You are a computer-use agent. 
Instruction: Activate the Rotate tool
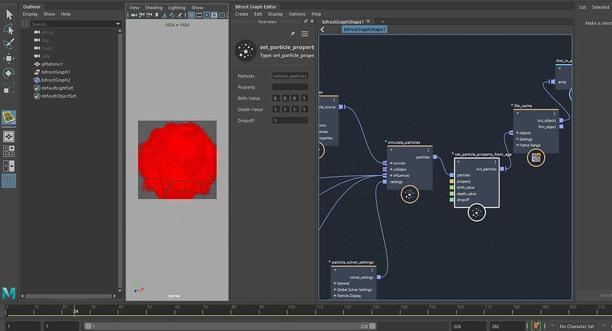[x=9, y=73]
